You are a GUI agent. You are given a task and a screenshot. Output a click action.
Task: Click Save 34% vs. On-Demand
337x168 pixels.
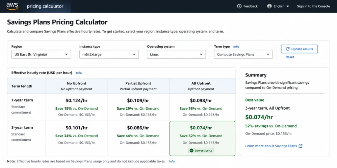tap(76, 136)
